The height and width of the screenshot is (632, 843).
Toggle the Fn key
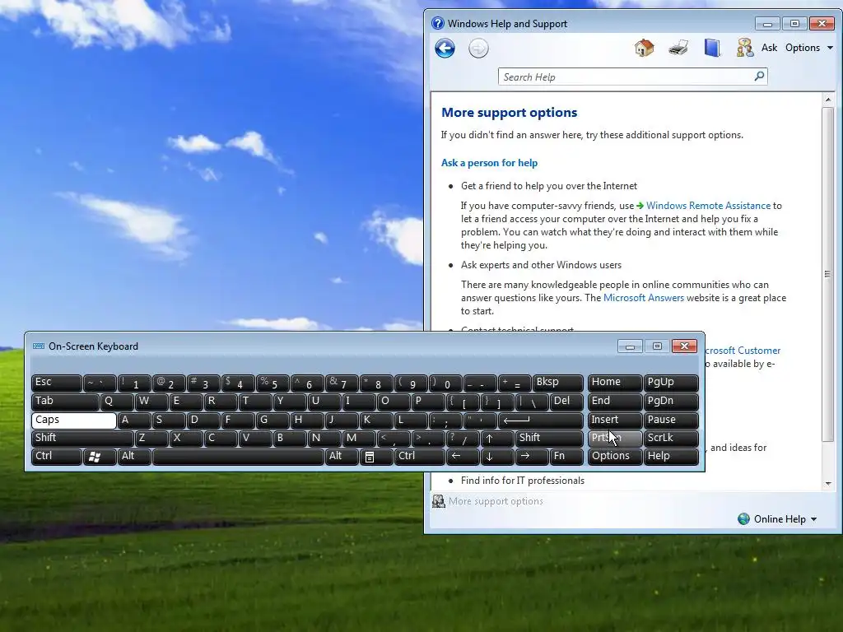[566, 457]
